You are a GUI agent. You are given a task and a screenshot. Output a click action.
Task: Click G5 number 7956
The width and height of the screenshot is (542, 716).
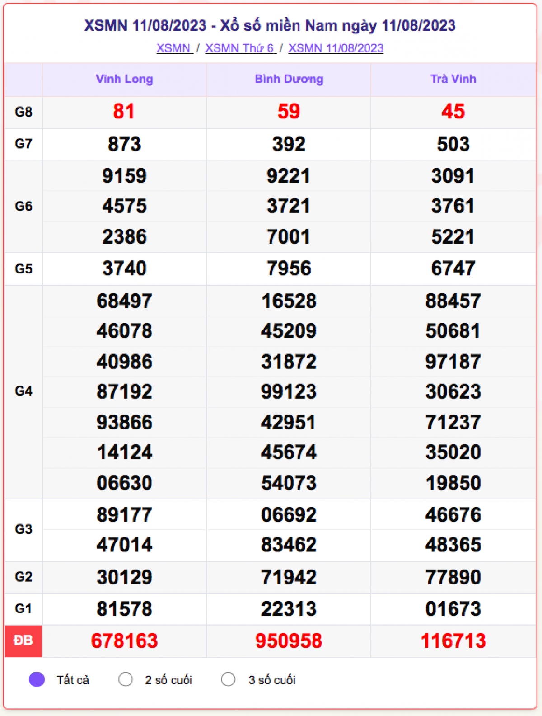click(x=289, y=268)
